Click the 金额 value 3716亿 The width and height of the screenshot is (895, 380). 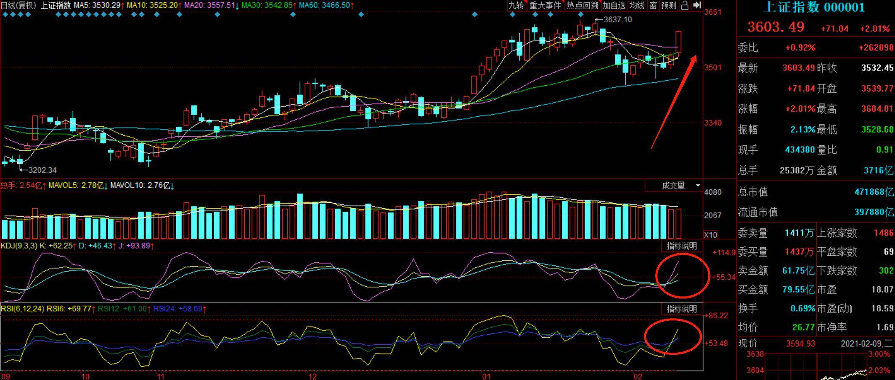[x=878, y=170]
